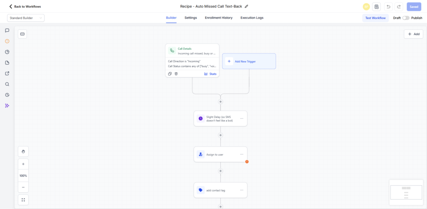Click the fit-to-screen icon
This screenshot has height=209, width=427.
[x=23, y=200]
